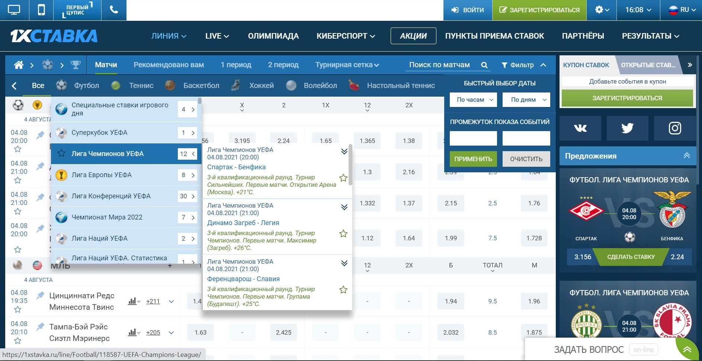Viewport: 702px width, 361px height.
Task: Open the LIVE menu
Action: click(217, 36)
